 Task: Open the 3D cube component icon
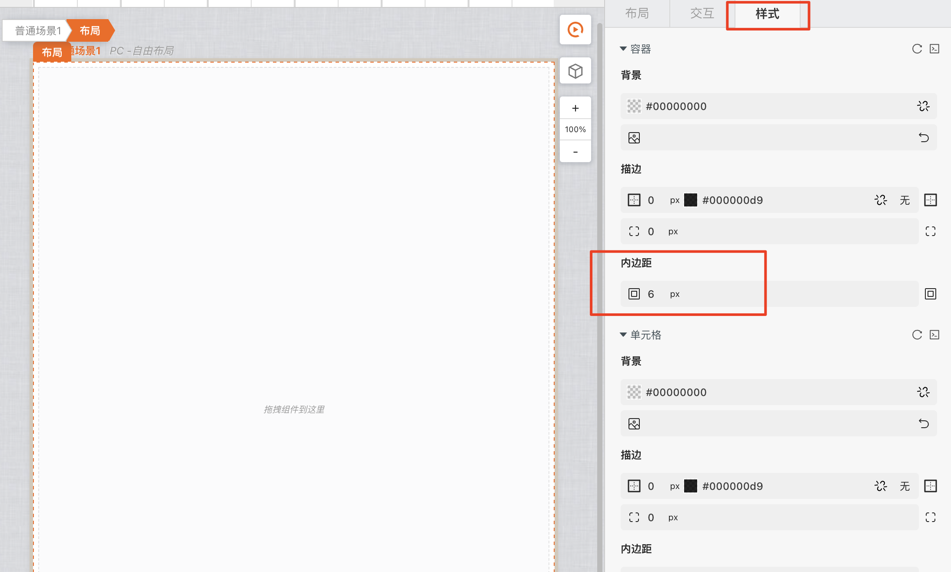(x=575, y=71)
